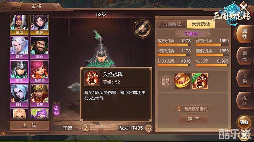Click the 久经战阵 skill icon in the popup

click(x=92, y=78)
